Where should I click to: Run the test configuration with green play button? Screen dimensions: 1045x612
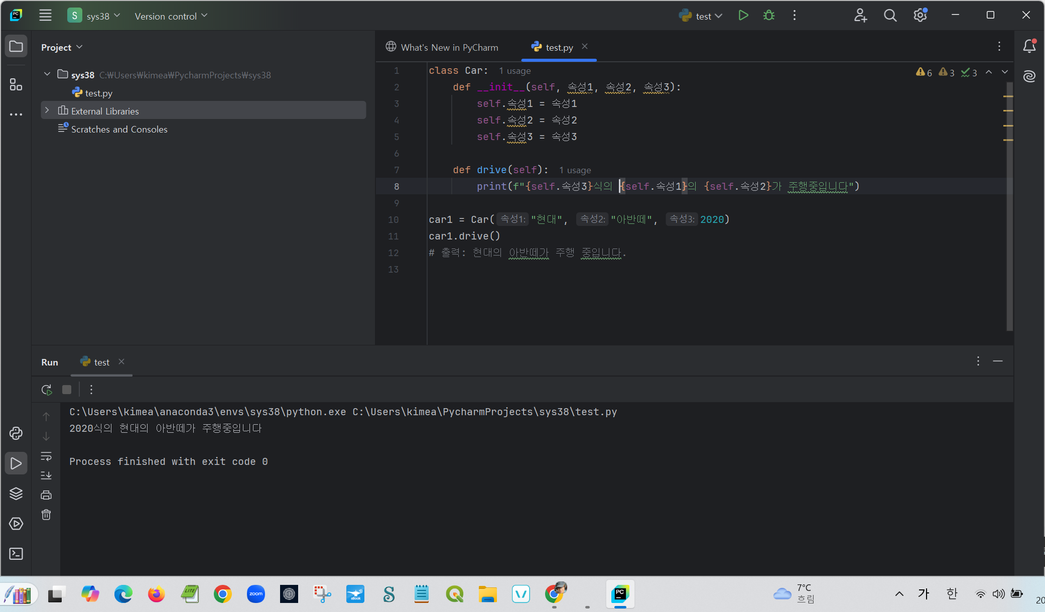[743, 16]
